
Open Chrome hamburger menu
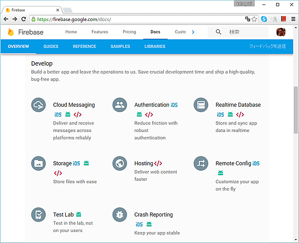pyautogui.click(x=294, y=19)
